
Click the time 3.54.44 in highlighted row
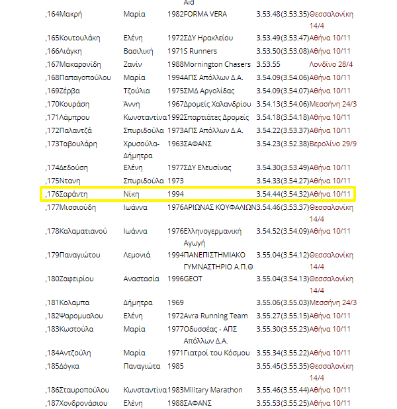click(268, 194)
